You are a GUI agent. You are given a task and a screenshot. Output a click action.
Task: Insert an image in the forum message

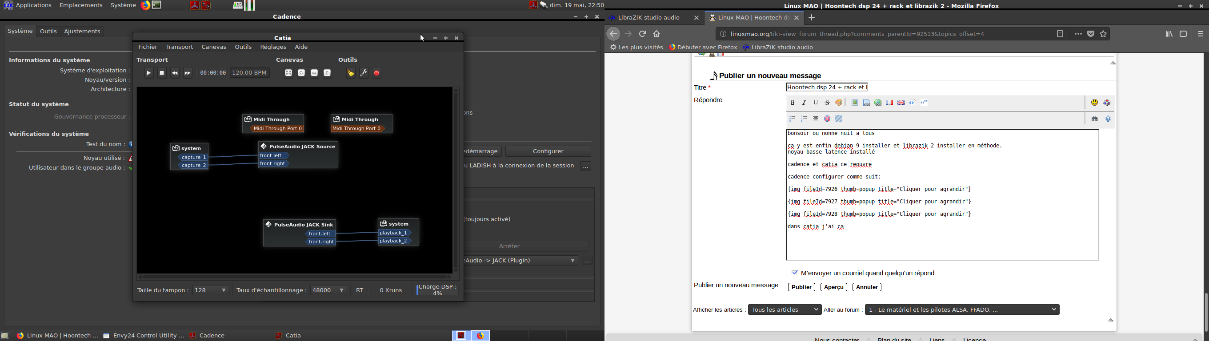click(855, 103)
